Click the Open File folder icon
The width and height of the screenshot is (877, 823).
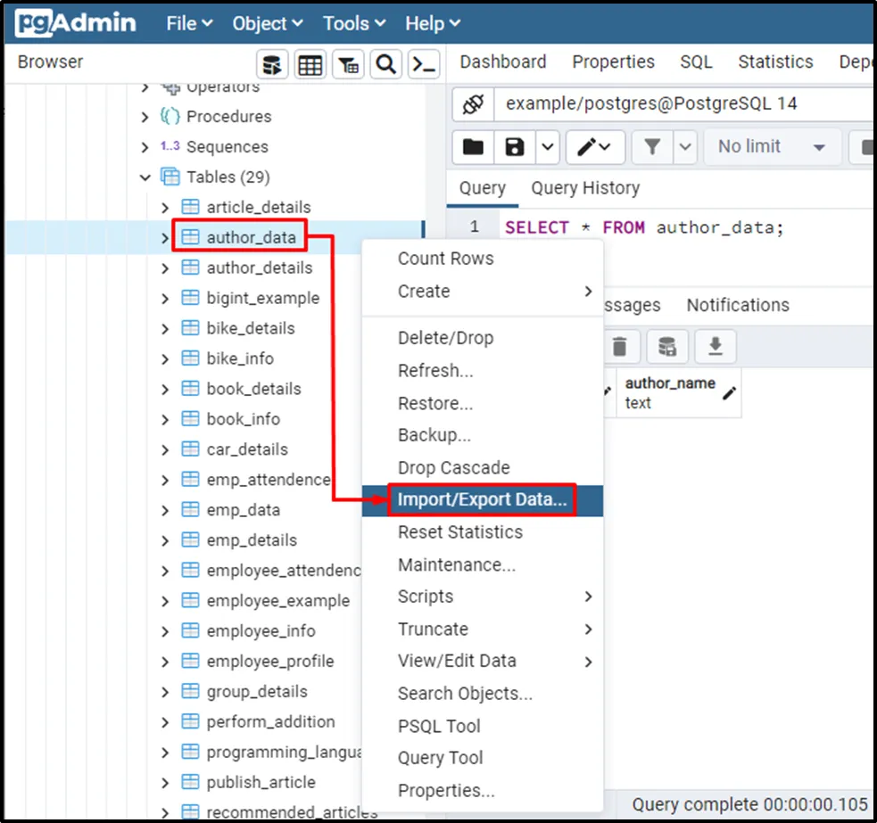click(474, 147)
